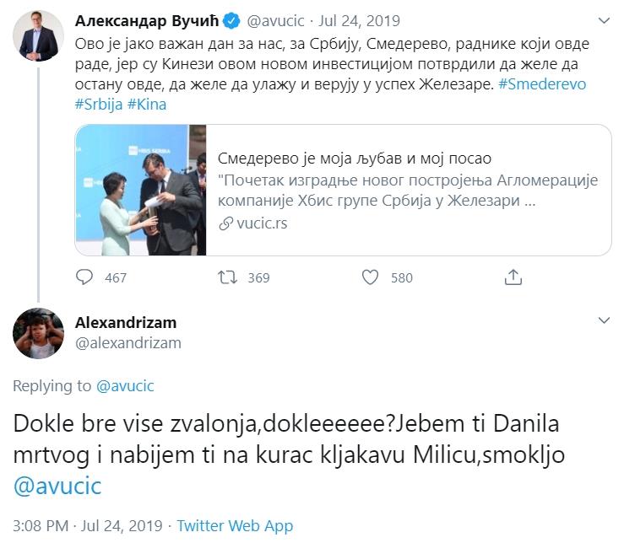Click the reply speech bubble icon

coord(84,277)
